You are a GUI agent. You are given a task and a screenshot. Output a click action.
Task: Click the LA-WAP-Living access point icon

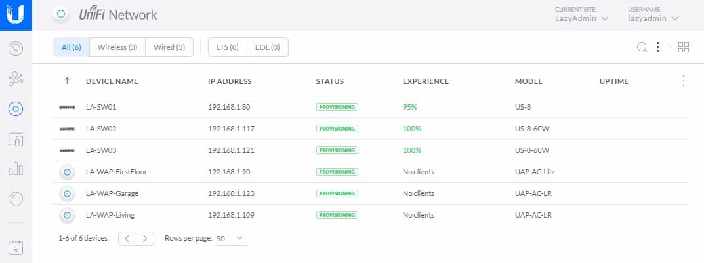(67, 215)
